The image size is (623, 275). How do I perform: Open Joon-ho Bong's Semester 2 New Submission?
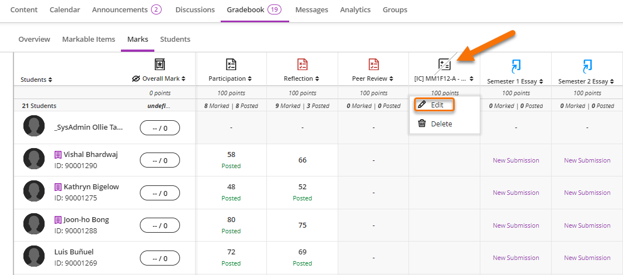(x=587, y=225)
